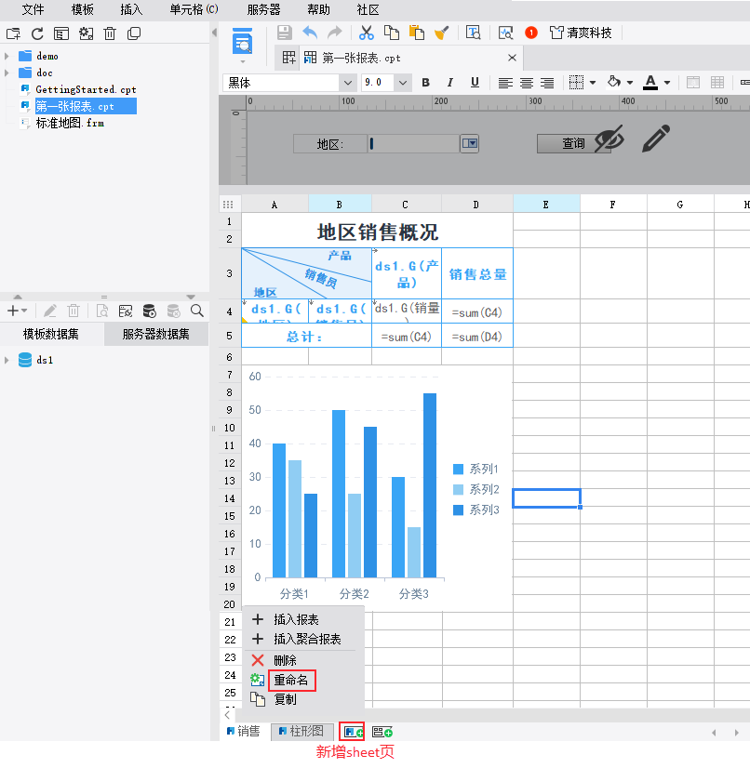Image resolution: width=750 pixels, height=768 pixels.
Task: Click the new folder icon in file panel
Action: 13,33
